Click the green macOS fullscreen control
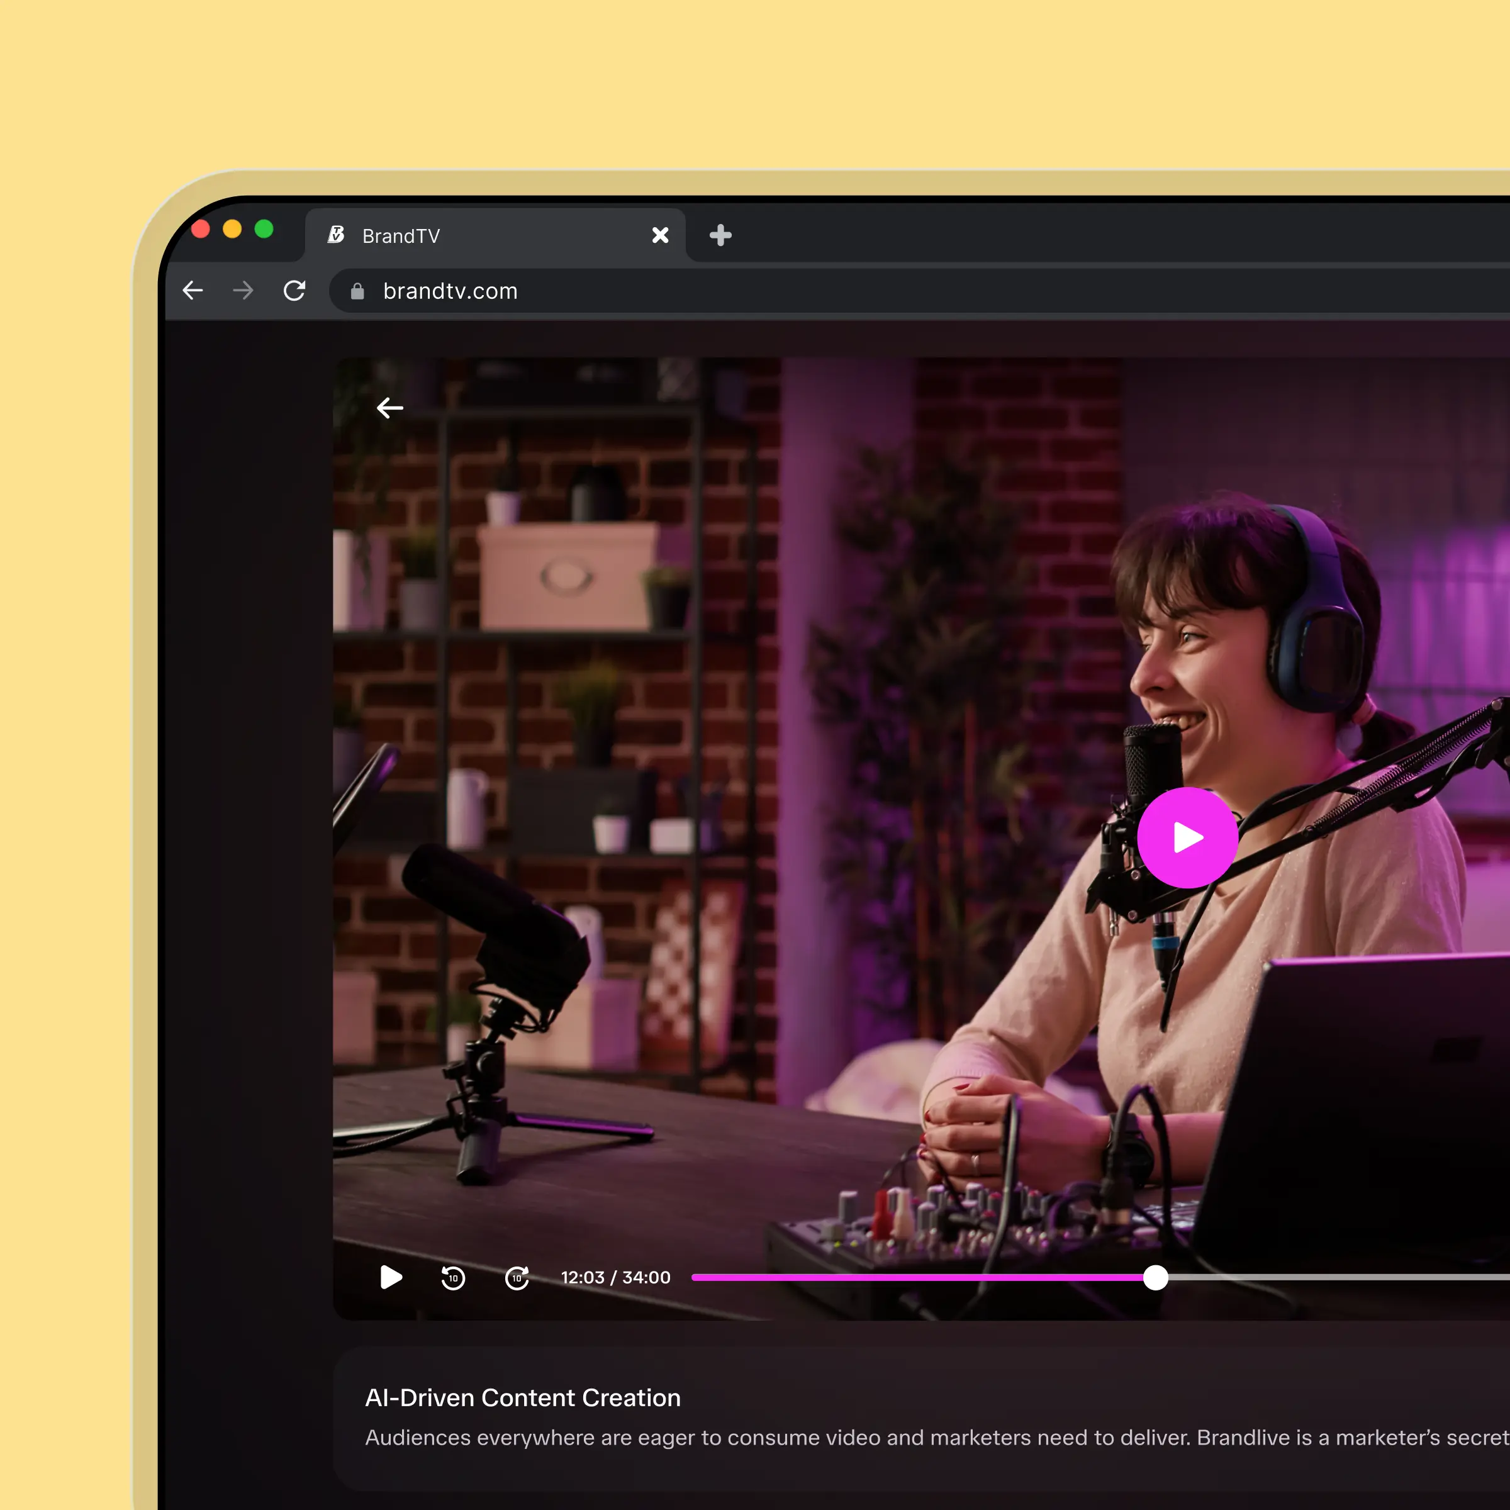Viewport: 1510px width, 1510px height. click(266, 229)
